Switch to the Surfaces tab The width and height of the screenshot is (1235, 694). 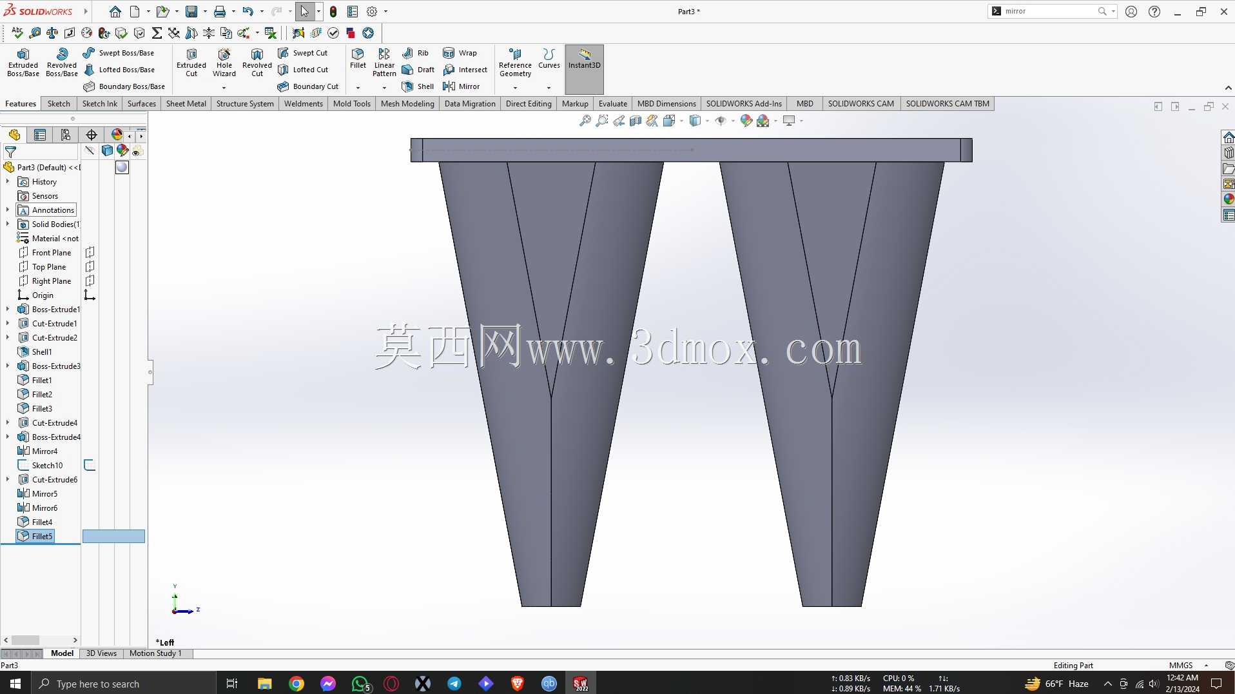tap(142, 103)
